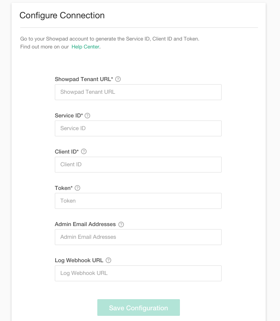The width and height of the screenshot is (280, 321).
Task: Click the Showpad Tenant URL field label
Action: (83, 79)
